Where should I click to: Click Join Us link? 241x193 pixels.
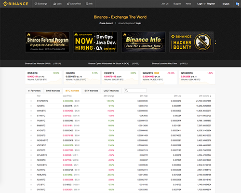click(x=165, y=4)
